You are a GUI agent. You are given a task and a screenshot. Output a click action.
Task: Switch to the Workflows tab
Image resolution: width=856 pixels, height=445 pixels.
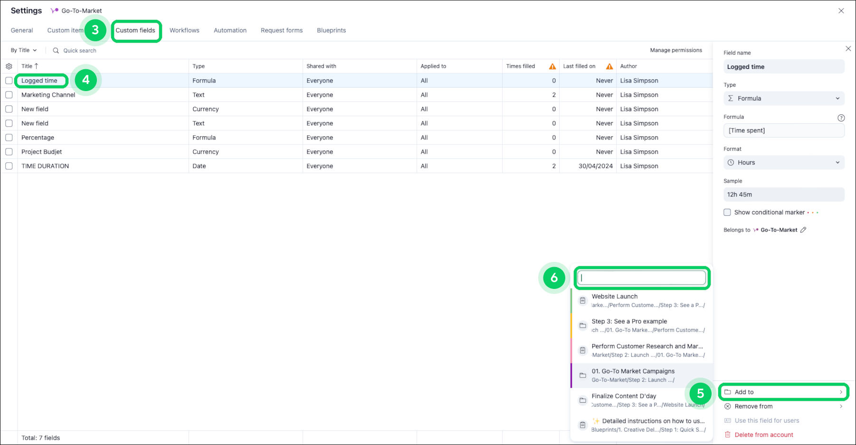(184, 30)
